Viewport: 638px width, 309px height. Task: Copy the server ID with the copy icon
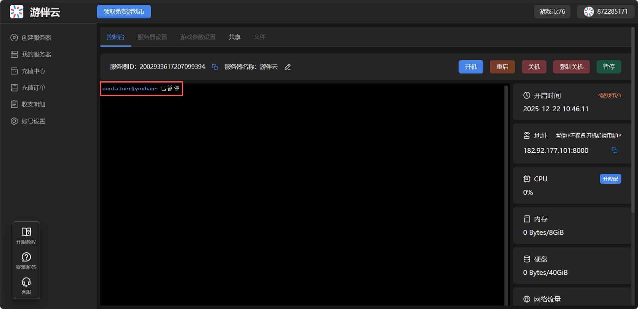point(215,67)
